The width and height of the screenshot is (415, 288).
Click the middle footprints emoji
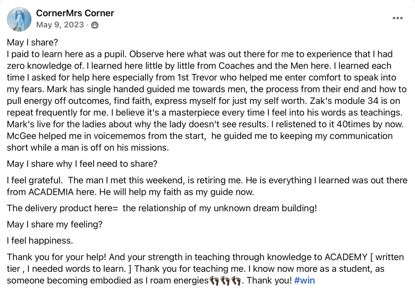click(x=225, y=280)
